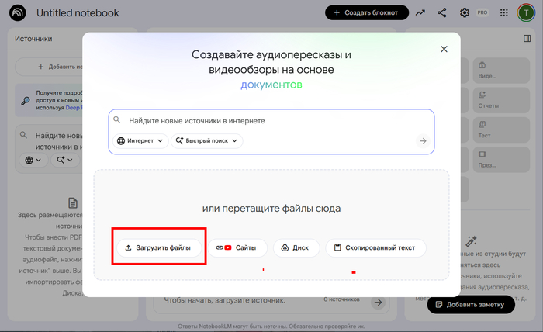Click the Найдите новые источники search field
This screenshot has width=543, height=332.
pyautogui.click(x=271, y=121)
